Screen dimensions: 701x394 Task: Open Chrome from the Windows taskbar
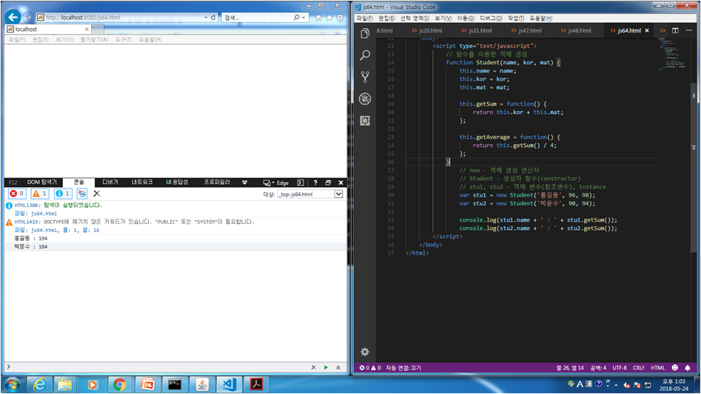coord(119,384)
